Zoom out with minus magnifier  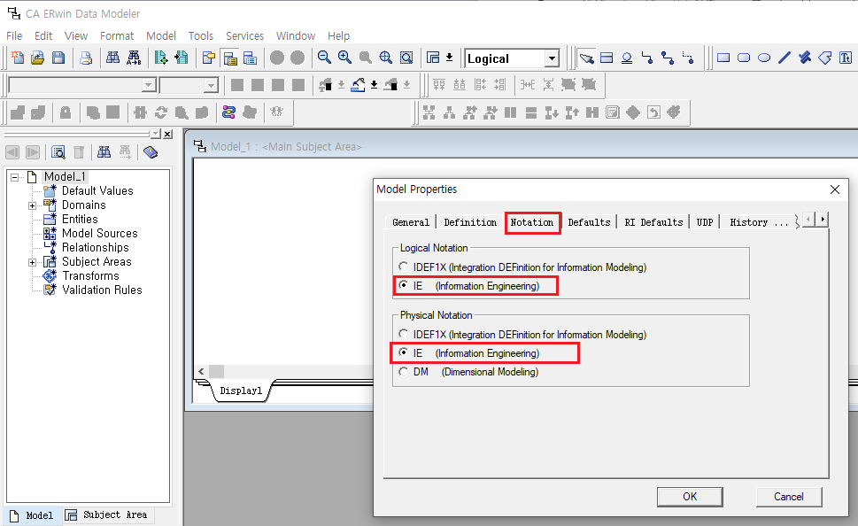(x=324, y=58)
